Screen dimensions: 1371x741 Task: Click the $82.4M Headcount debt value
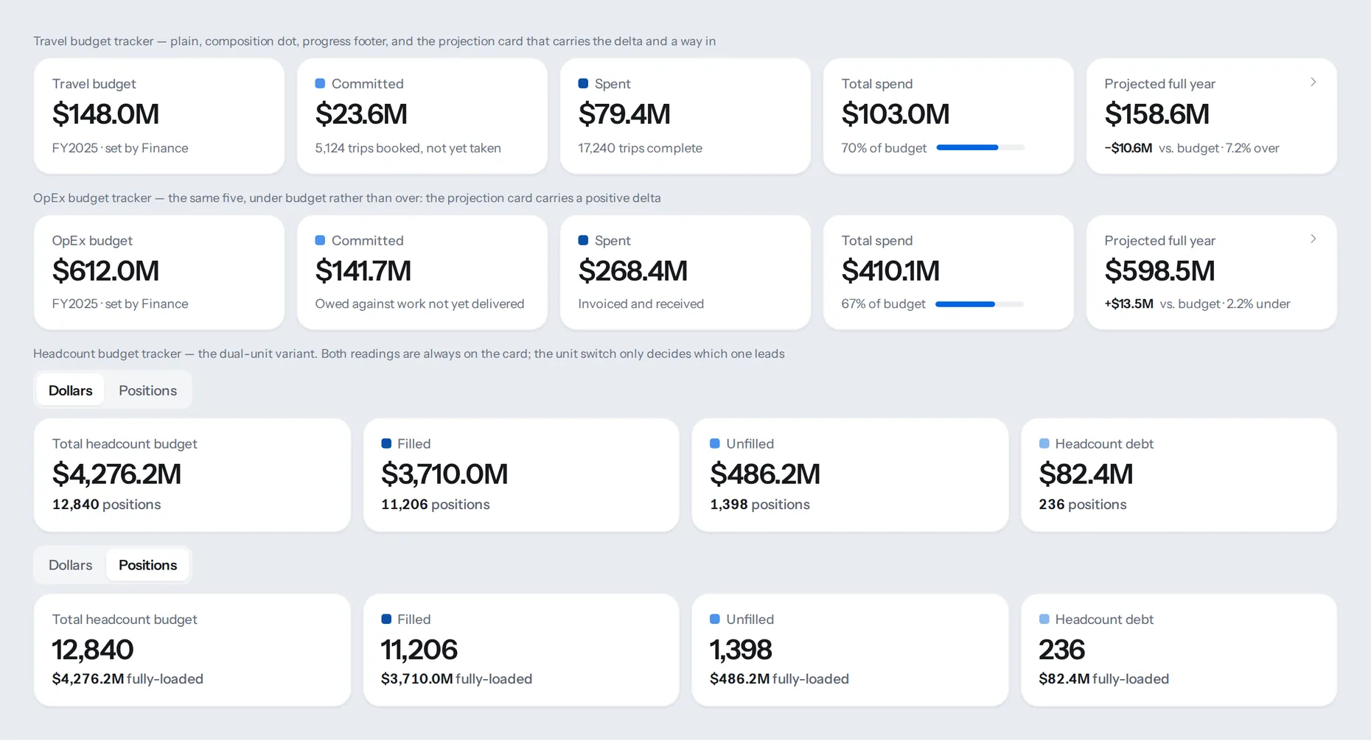tap(1086, 474)
